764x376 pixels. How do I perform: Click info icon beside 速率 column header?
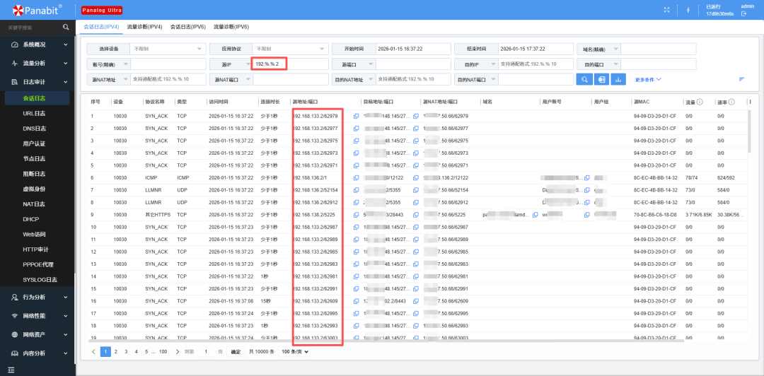point(732,102)
